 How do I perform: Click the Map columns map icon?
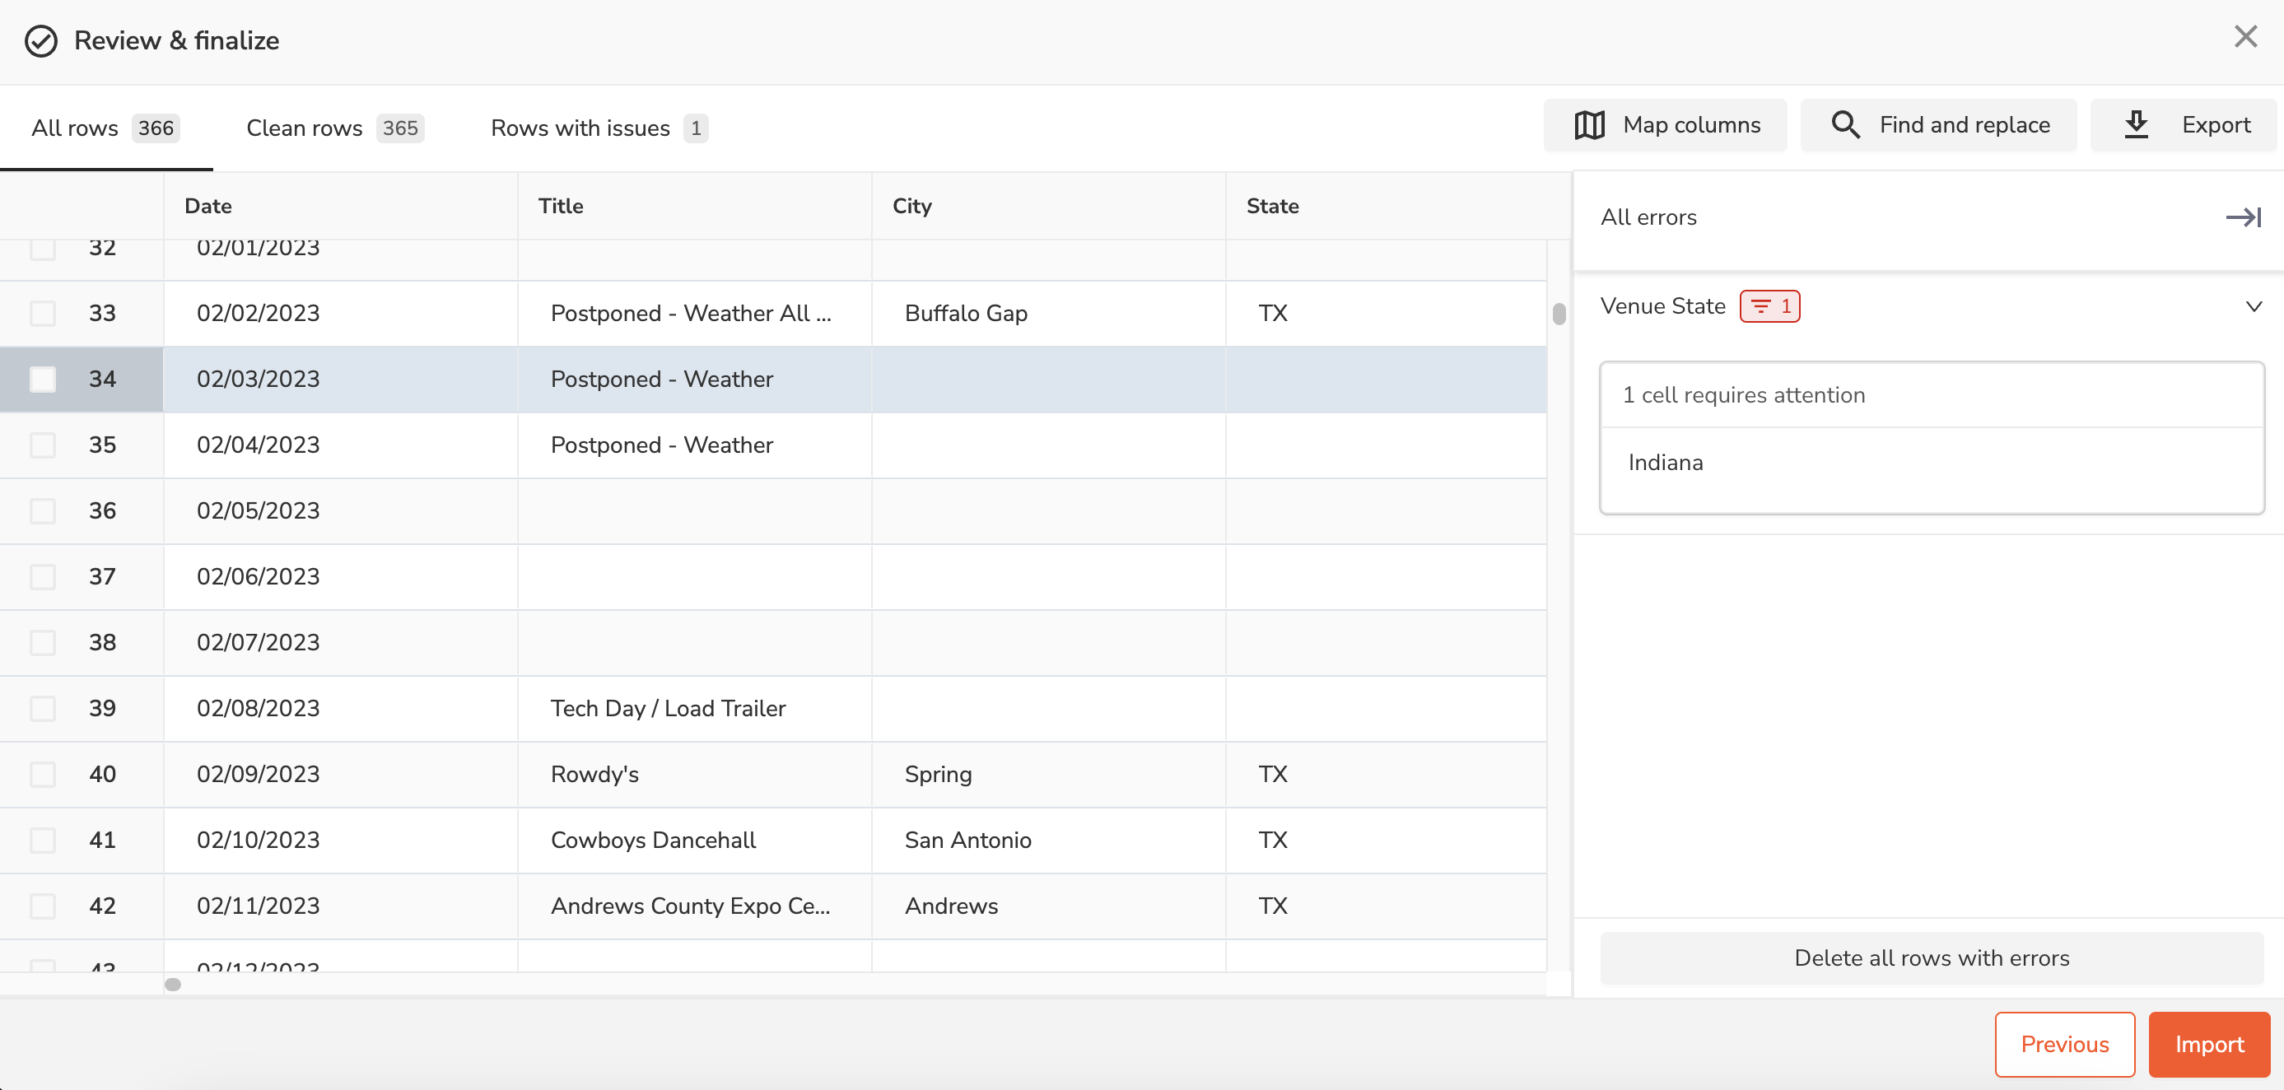point(1589,125)
